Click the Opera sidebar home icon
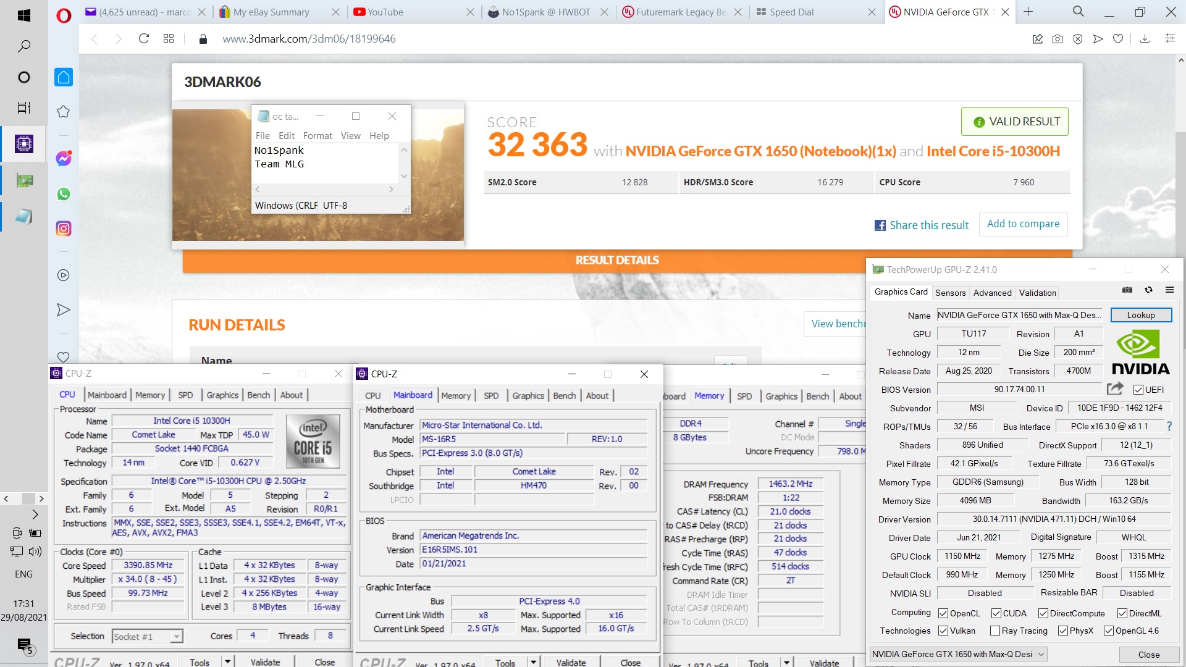The height and width of the screenshot is (667, 1186). pos(64,77)
